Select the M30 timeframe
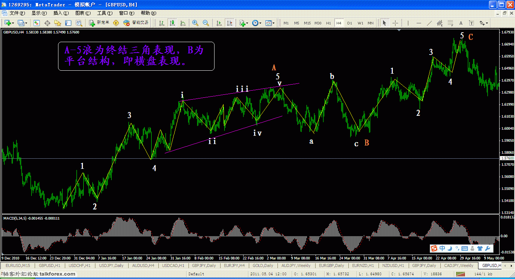This screenshot has height=279, width=515. 318,23
